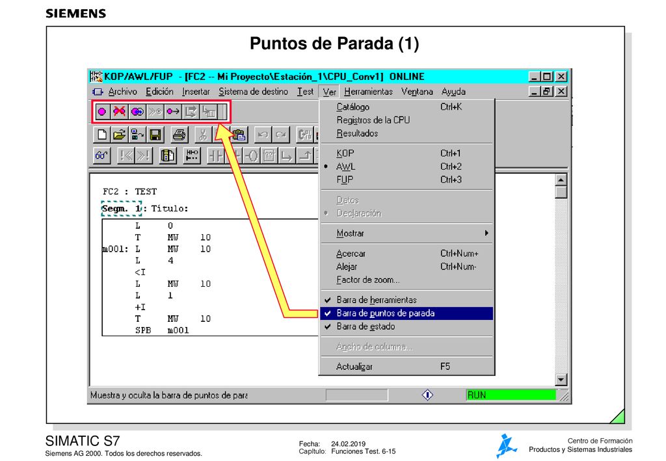Click the execute next statement icon
The width and height of the screenshot is (666, 461).
click(x=191, y=112)
